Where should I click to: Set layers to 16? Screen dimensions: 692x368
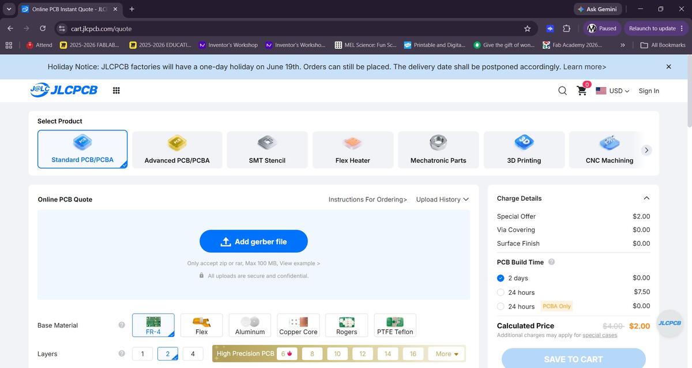tap(413, 354)
